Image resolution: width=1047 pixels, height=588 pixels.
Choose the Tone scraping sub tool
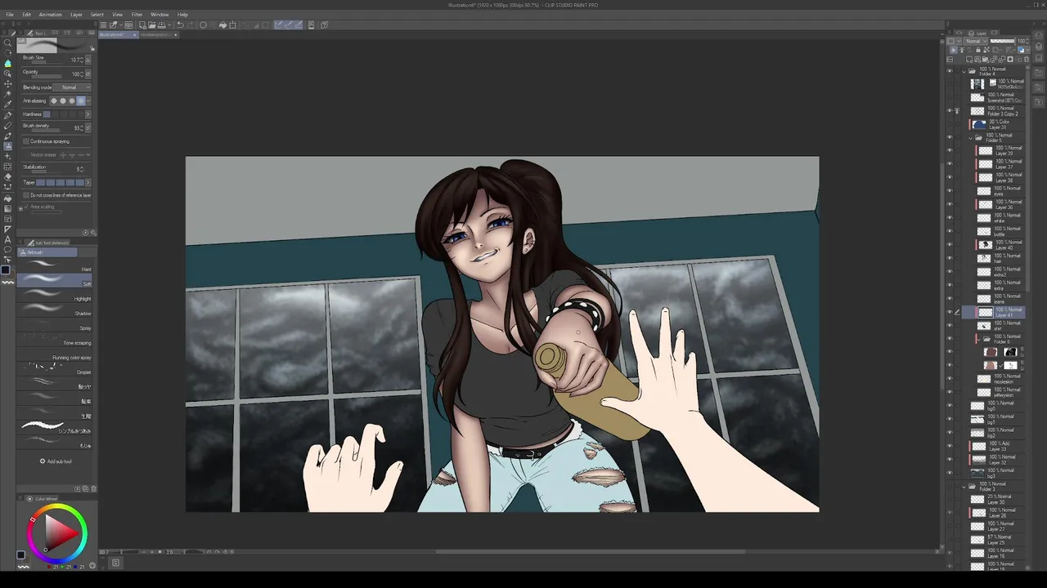(56, 340)
